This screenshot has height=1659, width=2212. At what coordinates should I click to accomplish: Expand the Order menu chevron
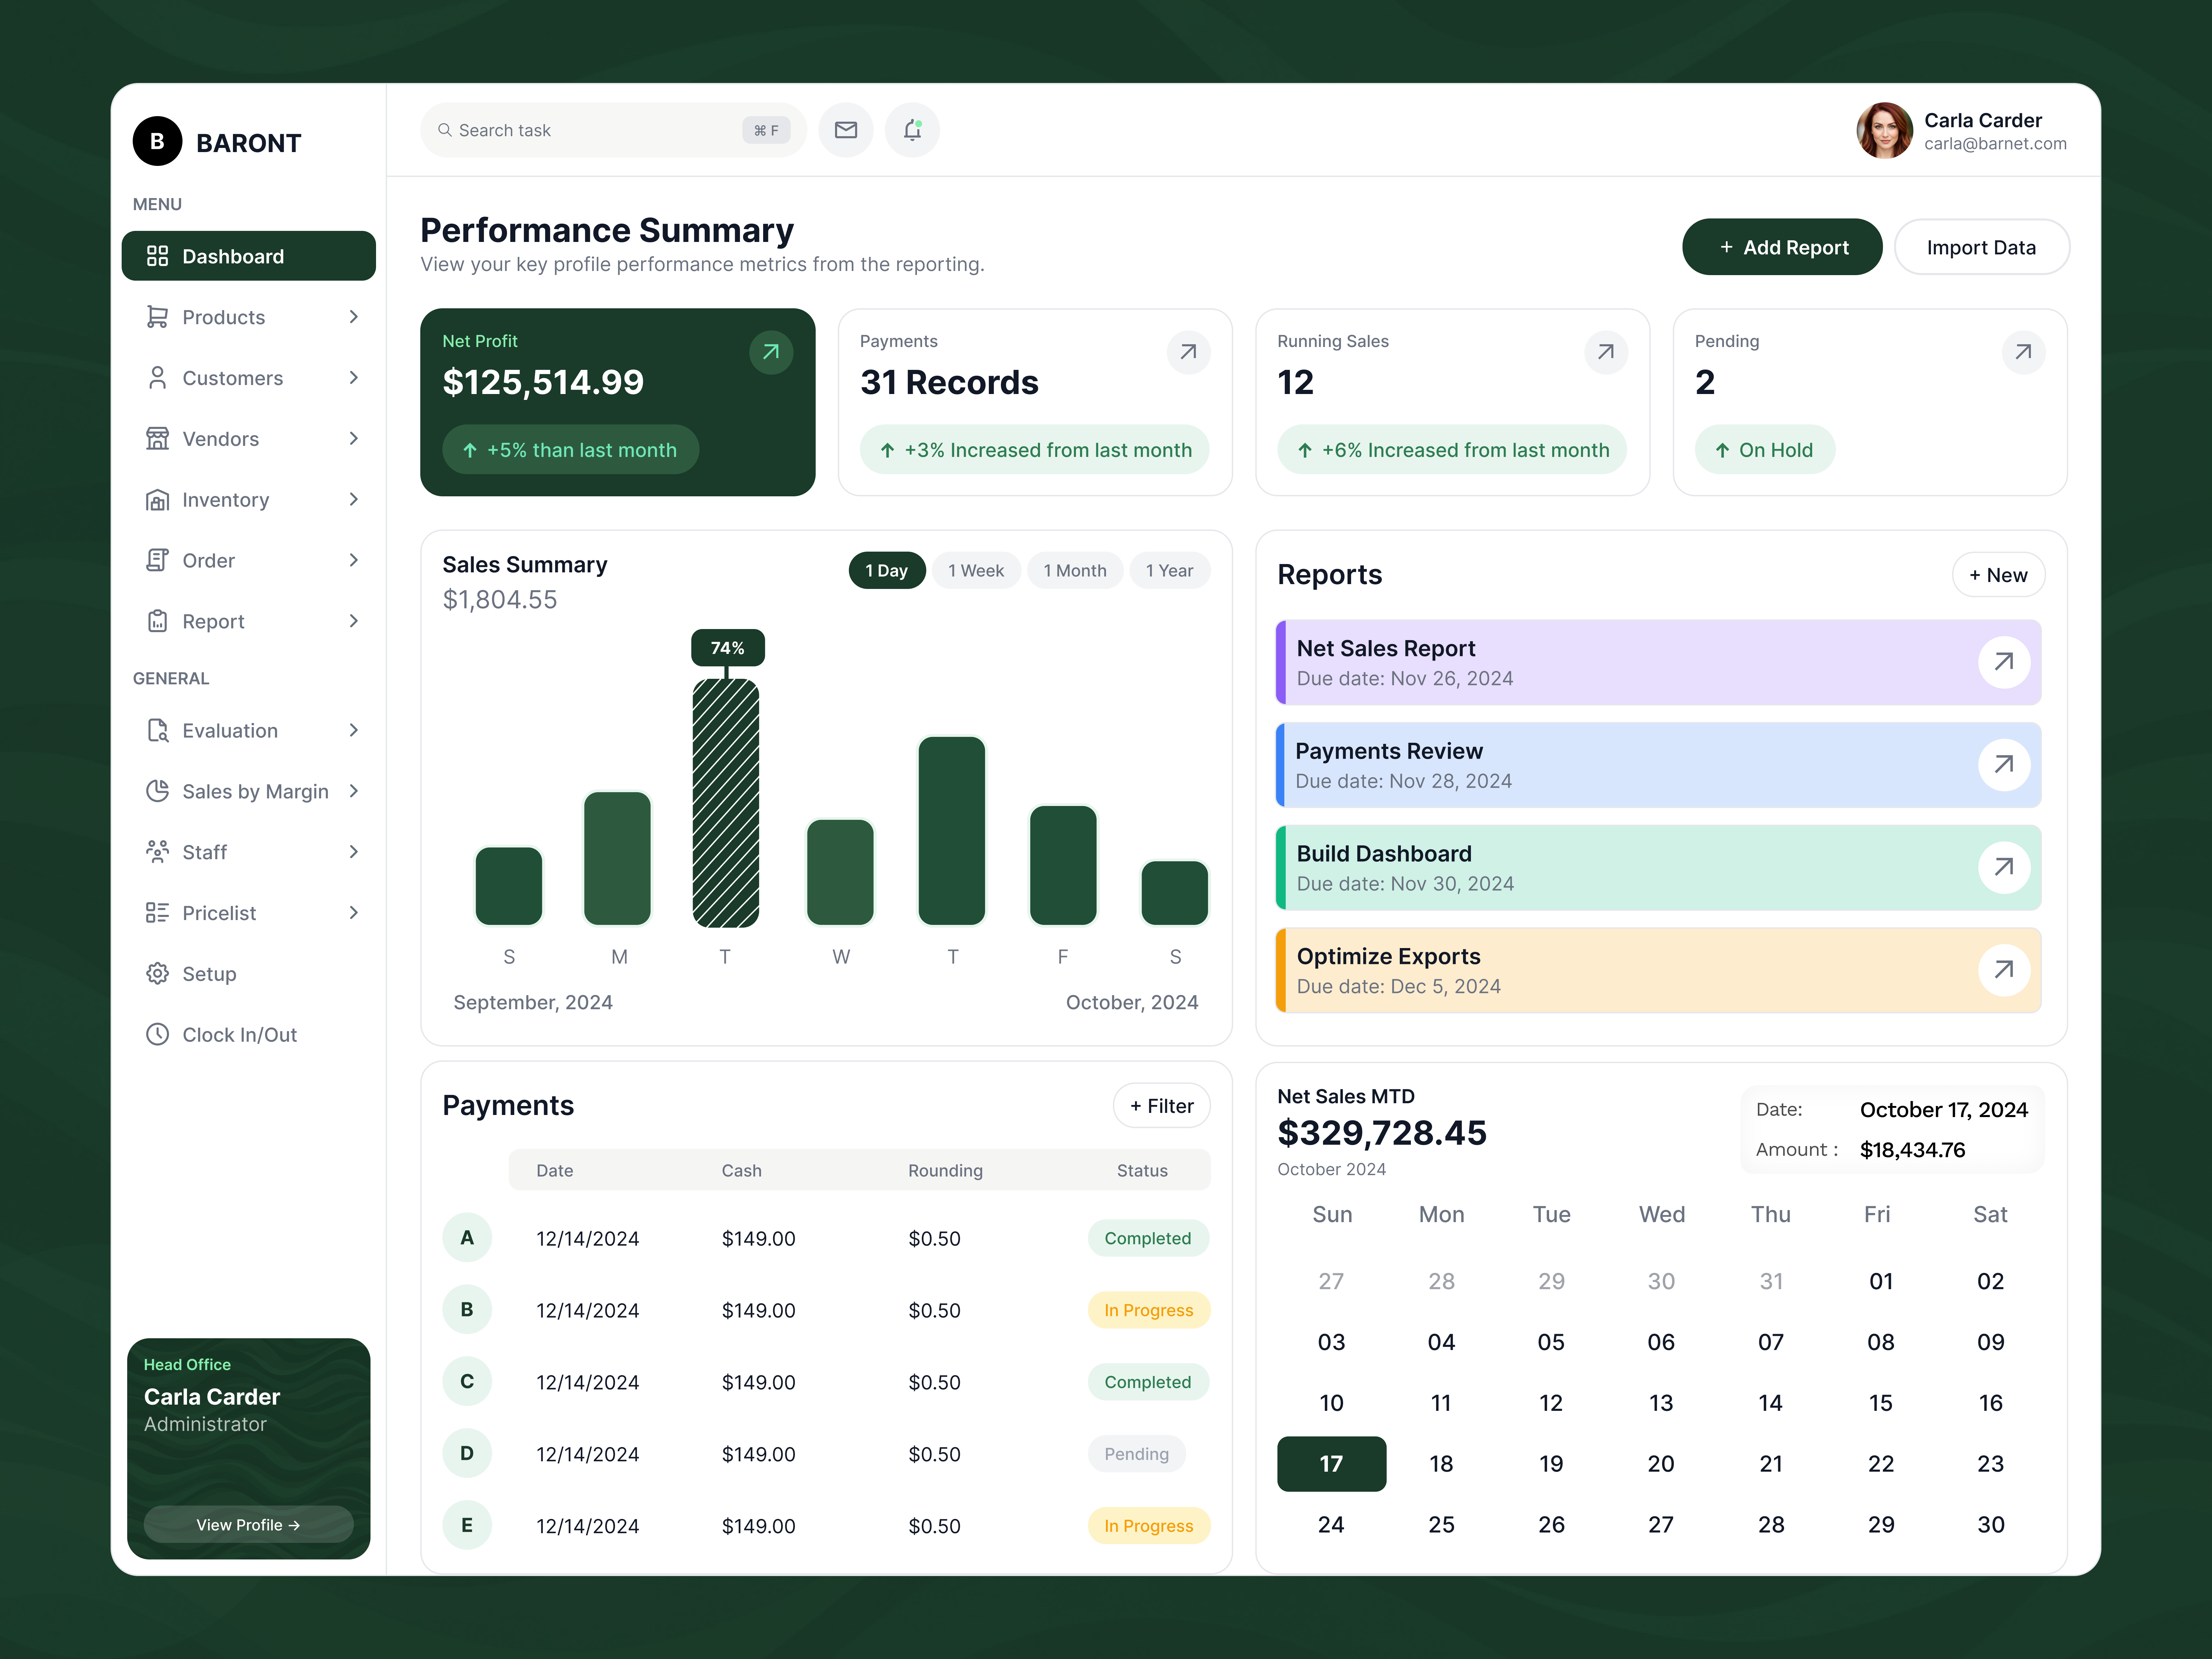[354, 560]
